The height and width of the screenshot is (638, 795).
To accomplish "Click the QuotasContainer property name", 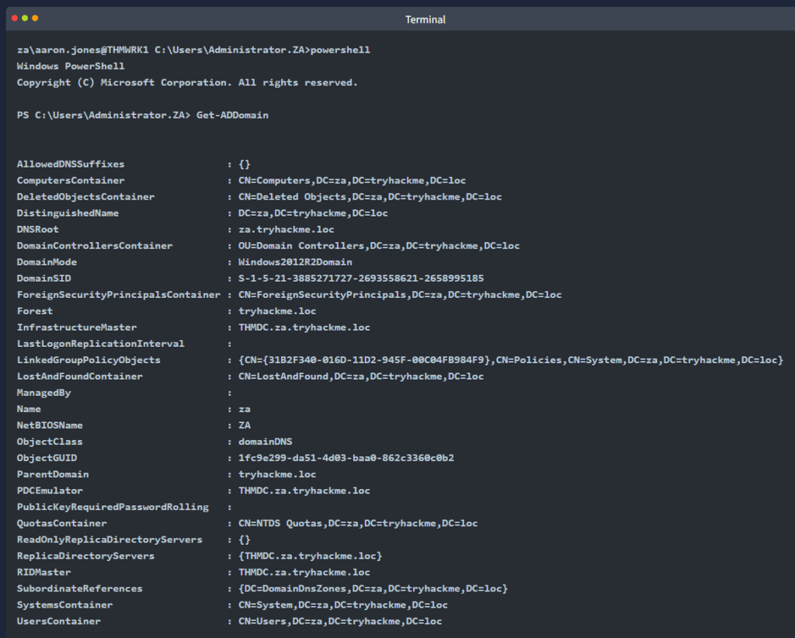I will 61,523.
